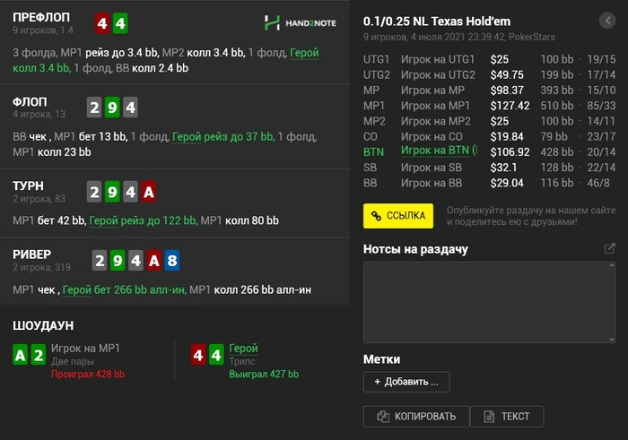The width and height of the screenshot is (628, 440).
Task: Click the green 2 card of MP1 showdown
Action: pos(39,355)
